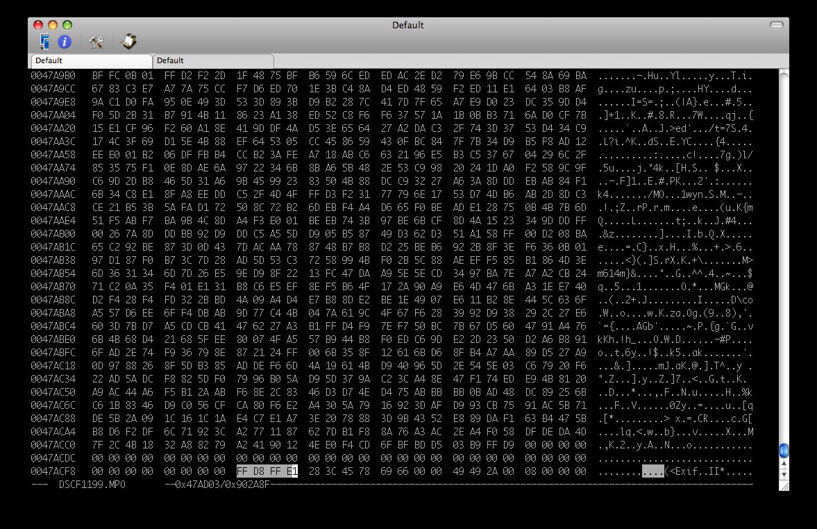Click the highlighted bytes FF D8 FF E1
817x529 pixels.
pos(267,471)
